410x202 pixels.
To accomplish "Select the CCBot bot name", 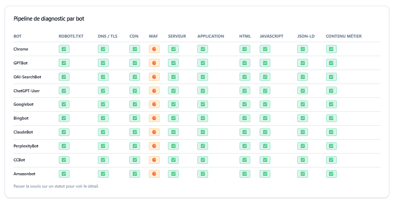I will (x=20, y=160).
